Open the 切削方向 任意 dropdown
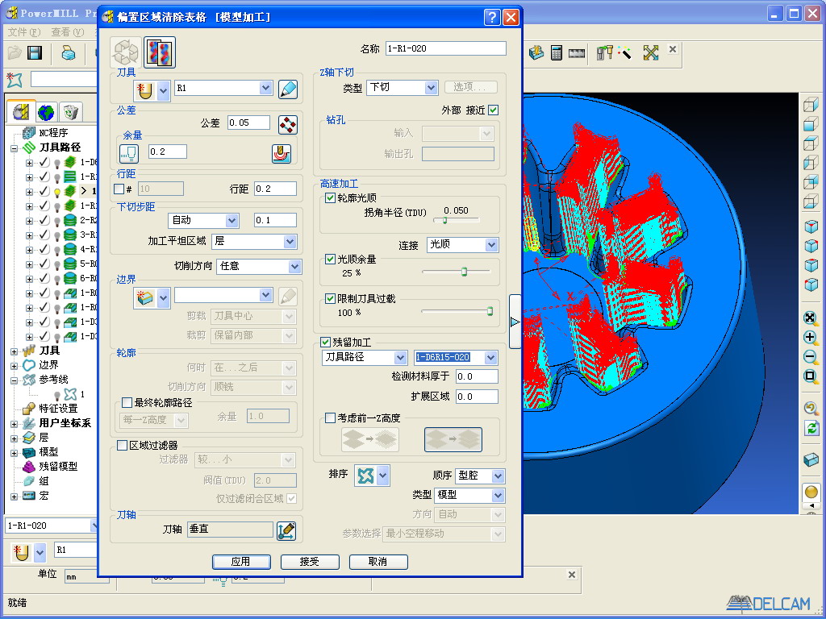 [294, 266]
